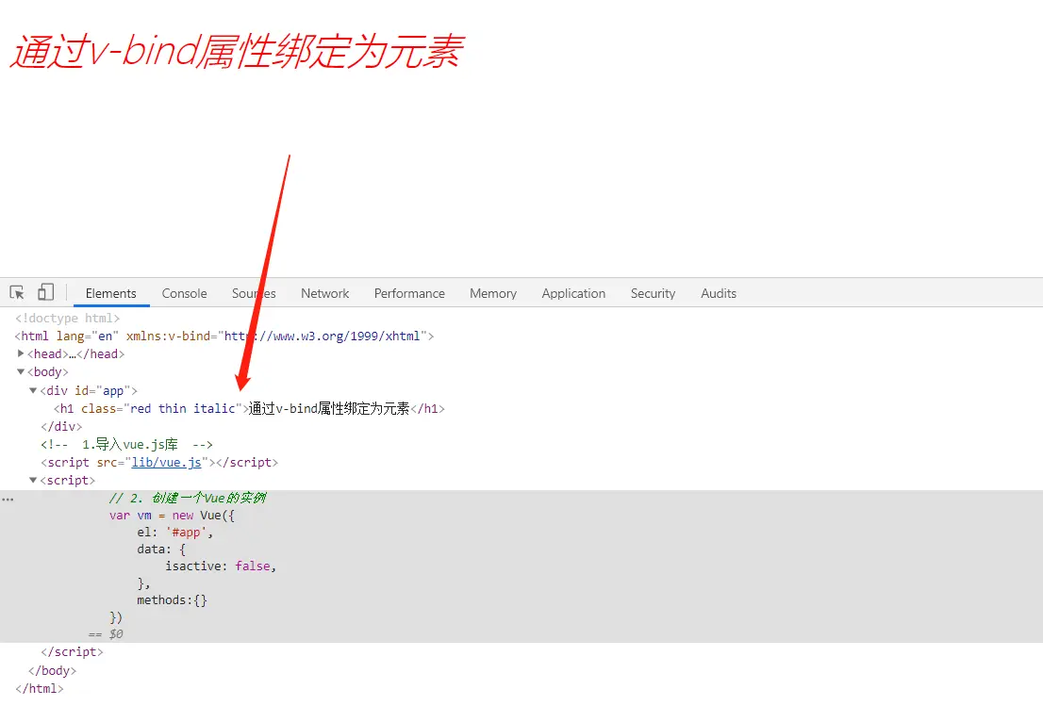
Task: Expand the head node triangle
Action: click(x=21, y=353)
